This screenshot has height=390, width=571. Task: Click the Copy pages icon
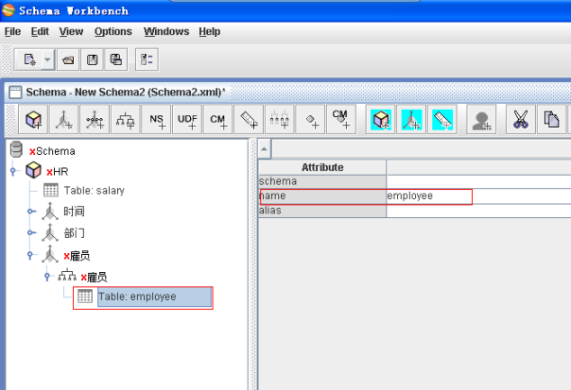(551, 120)
